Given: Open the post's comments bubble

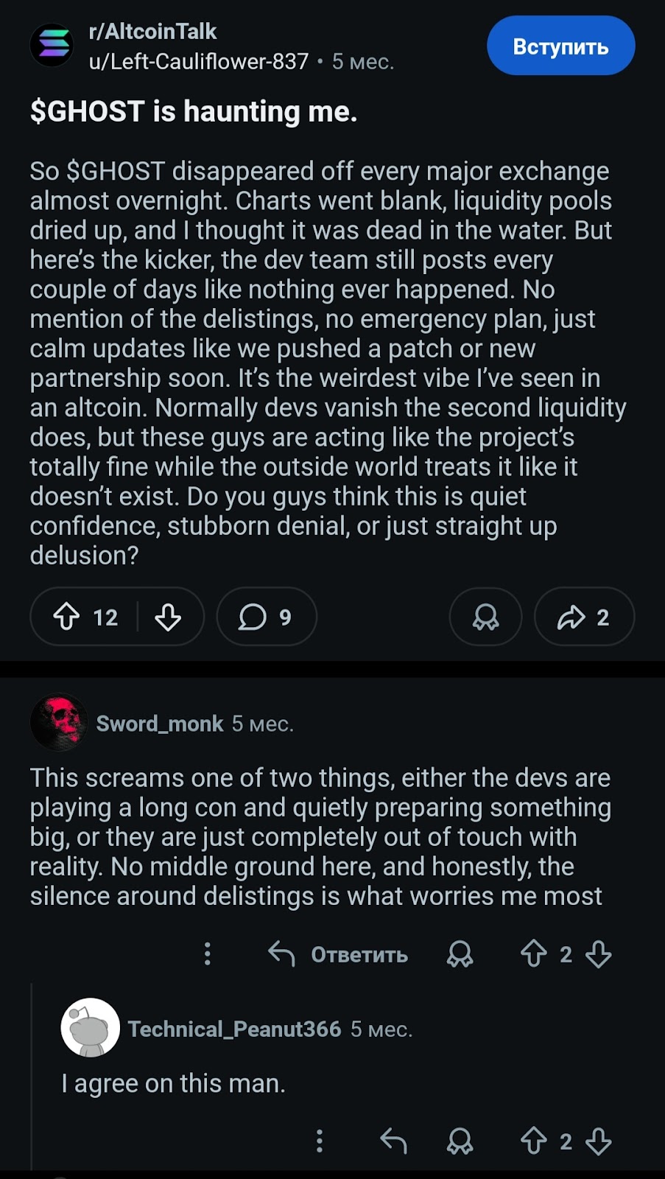Looking at the screenshot, I should coord(266,617).
